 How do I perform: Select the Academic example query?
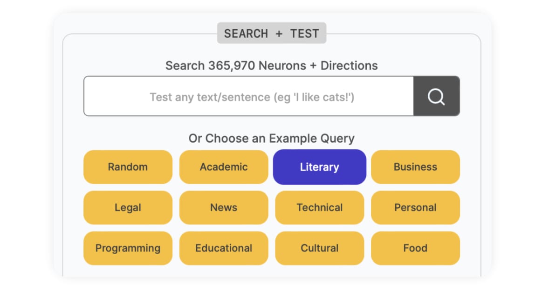224,167
